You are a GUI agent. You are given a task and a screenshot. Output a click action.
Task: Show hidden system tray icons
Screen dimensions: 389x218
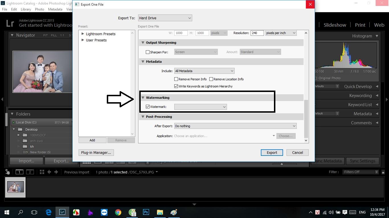[310, 212]
